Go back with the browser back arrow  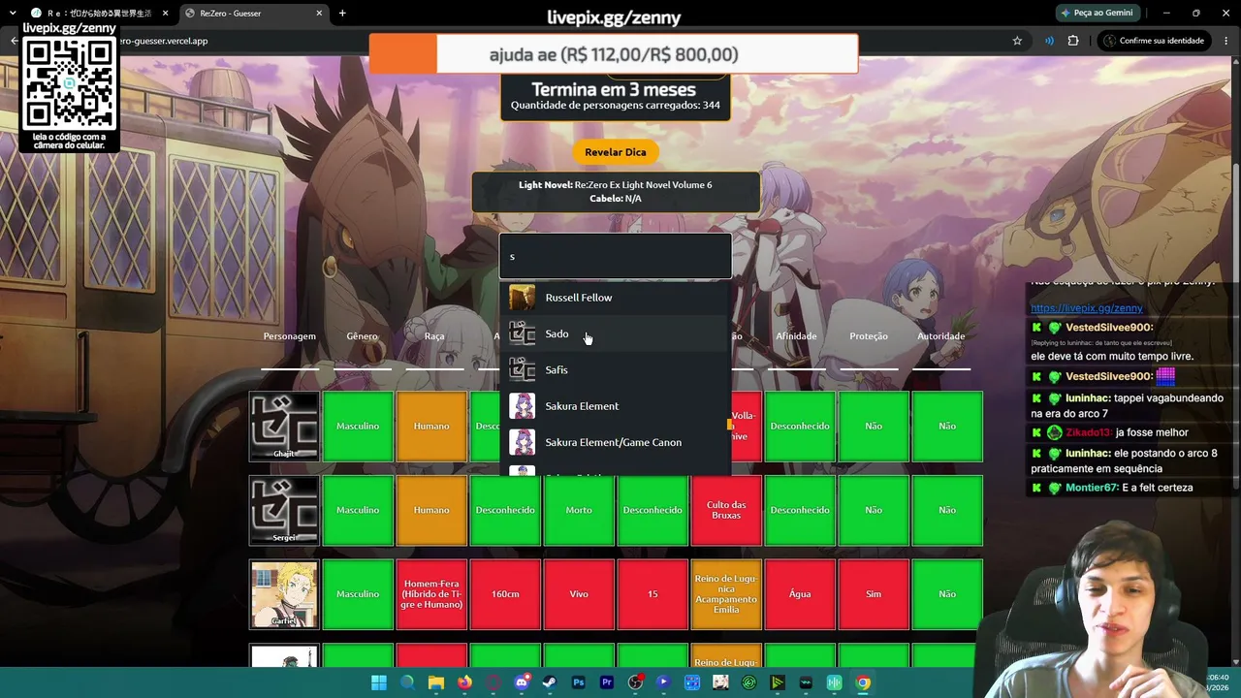pyautogui.click(x=14, y=41)
